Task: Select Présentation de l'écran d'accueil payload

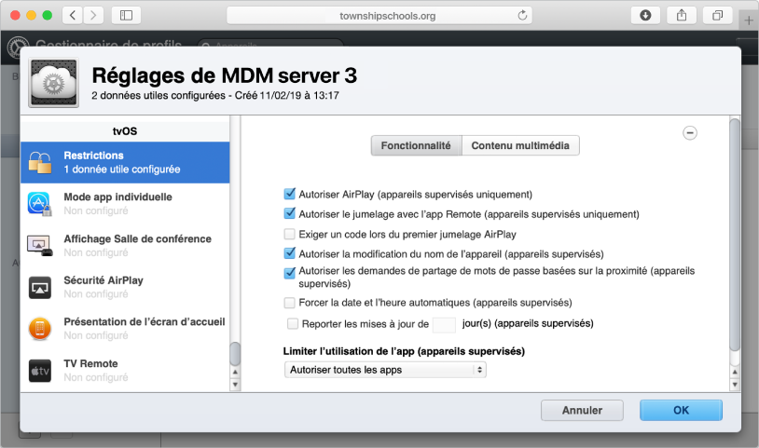Action: click(125, 329)
